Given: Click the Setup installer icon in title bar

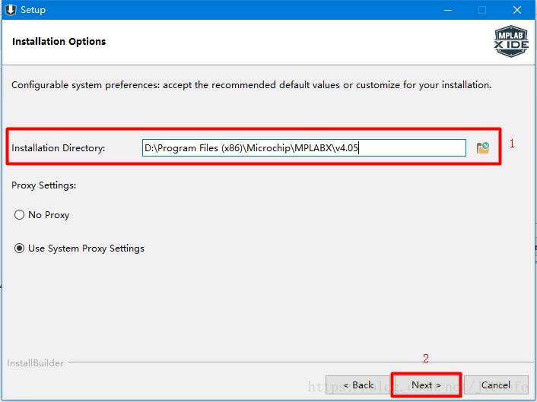Looking at the screenshot, I should click(x=10, y=10).
